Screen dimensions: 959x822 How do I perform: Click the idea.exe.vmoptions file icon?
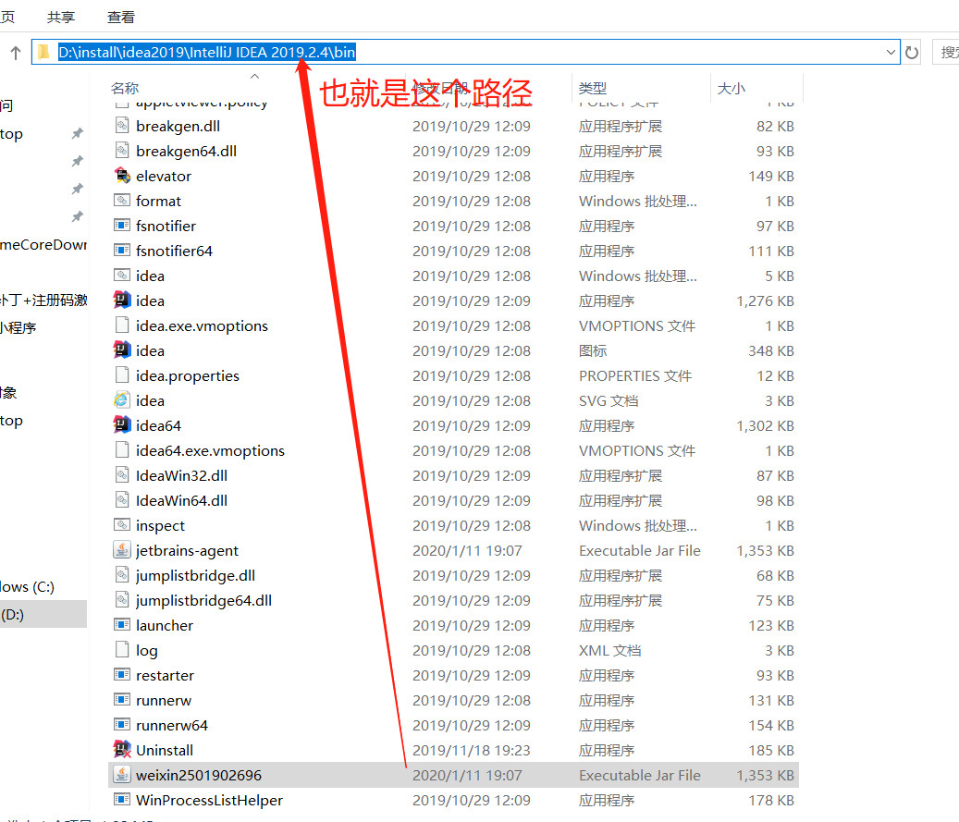point(122,325)
